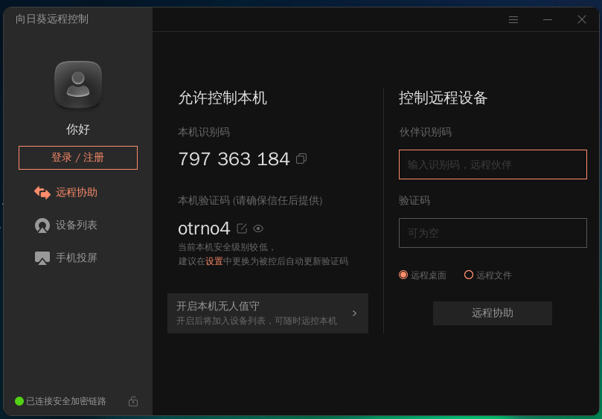602x419 pixels.
Task: Click the 远程协助 connect button
Action: pyautogui.click(x=493, y=313)
